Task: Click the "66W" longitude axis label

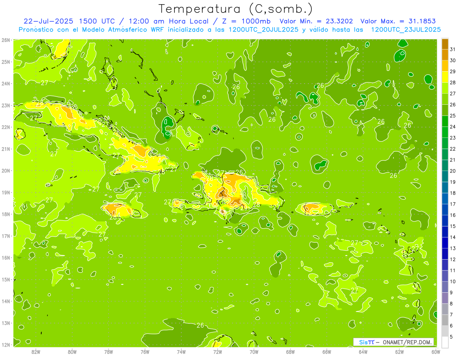Action: (327, 352)
